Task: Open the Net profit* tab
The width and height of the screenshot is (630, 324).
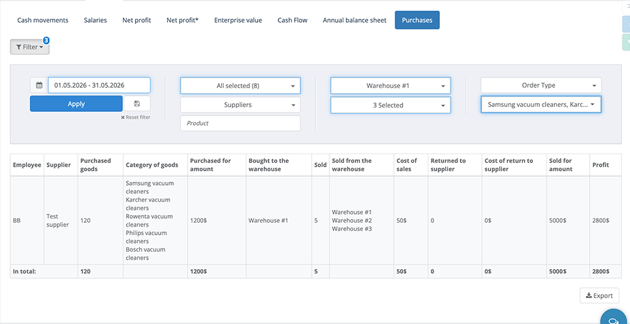Action: [183, 20]
